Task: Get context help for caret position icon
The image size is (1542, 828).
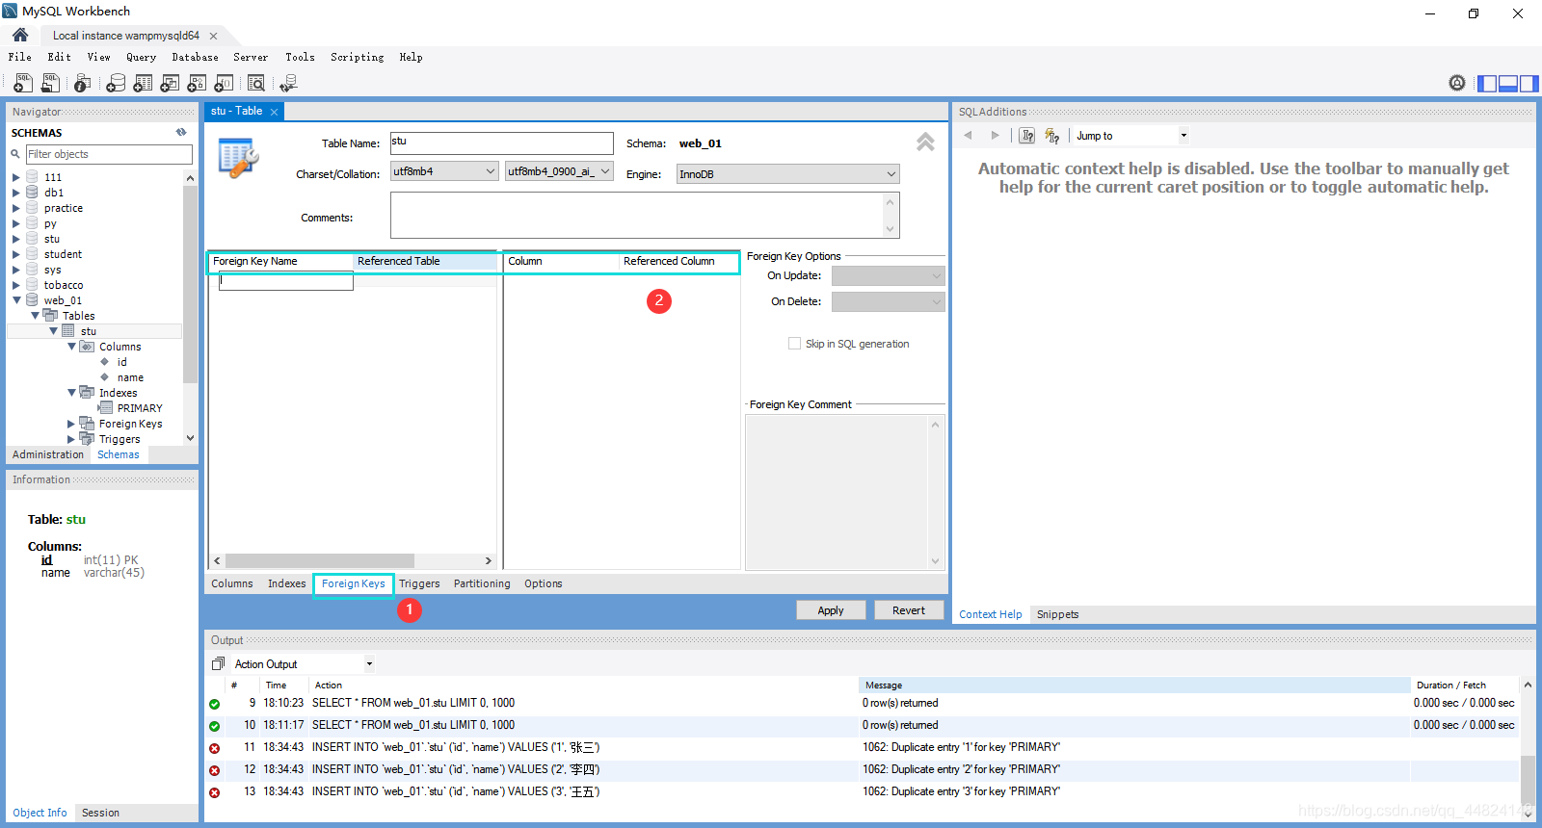Action: [1027, 136]
